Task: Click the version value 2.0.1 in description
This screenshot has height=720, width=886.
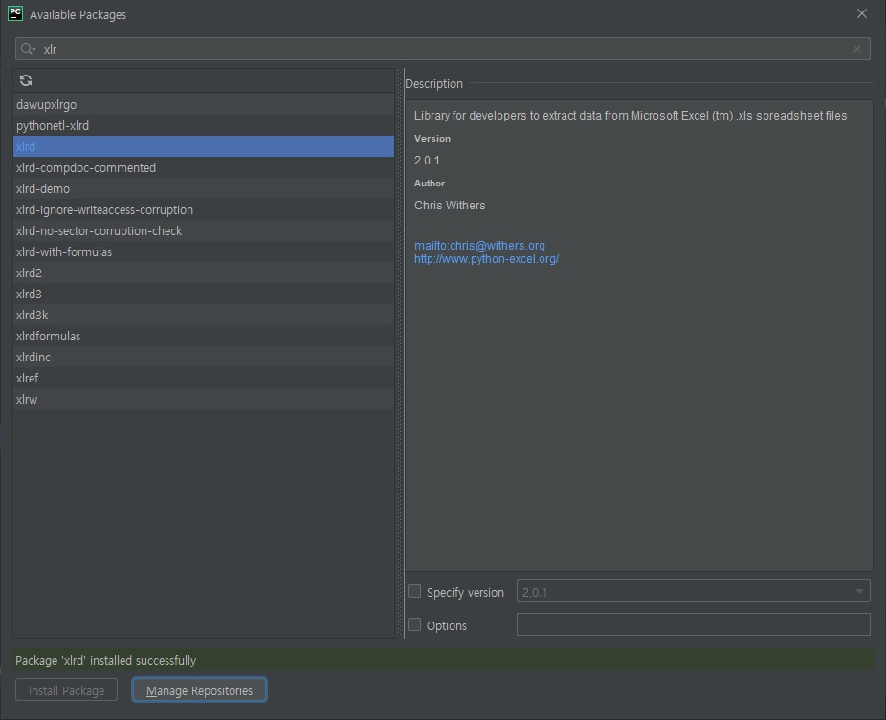Action: pyautogui.click(x=427, y=161)
